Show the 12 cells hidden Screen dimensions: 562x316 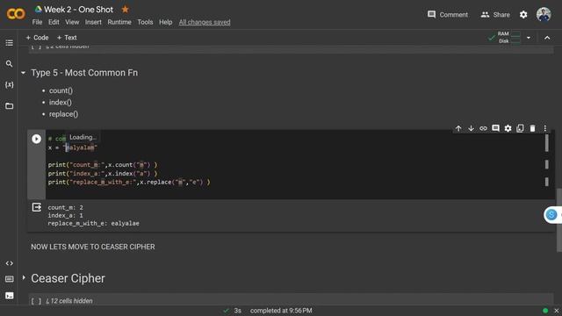tap(69, 301)
